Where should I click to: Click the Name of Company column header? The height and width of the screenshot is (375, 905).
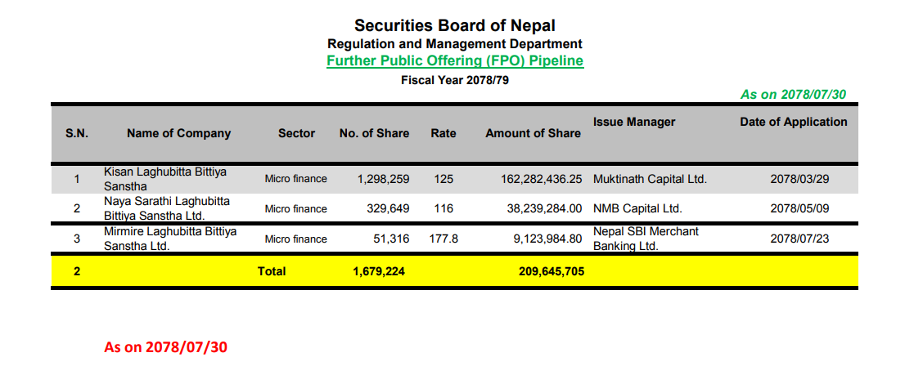(x=178, y=133)
